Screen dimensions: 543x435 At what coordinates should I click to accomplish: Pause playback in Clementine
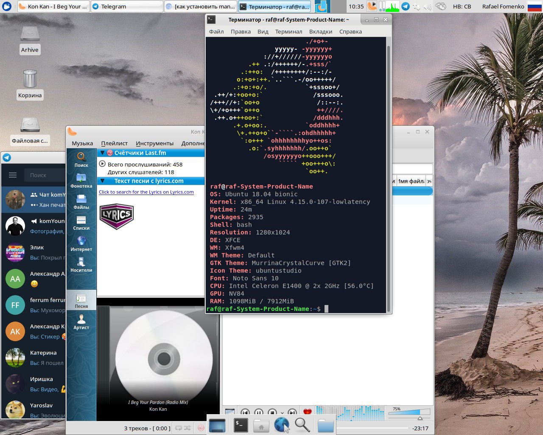tap(258, 412)
